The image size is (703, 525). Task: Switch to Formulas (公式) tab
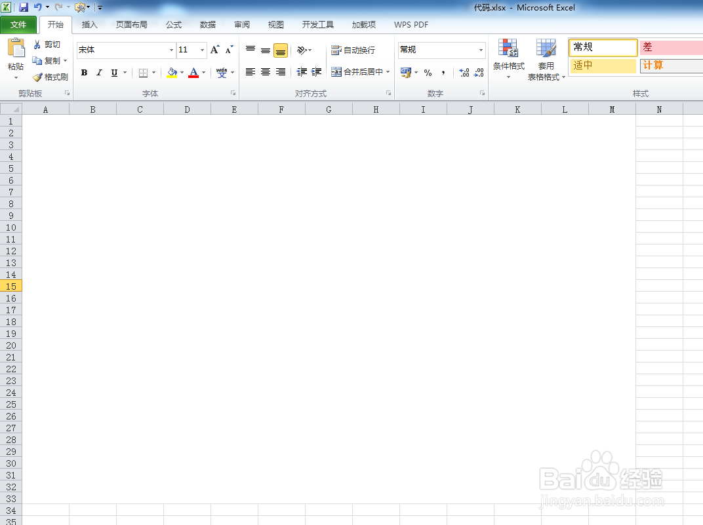pyautogui.click(x=174, y=25)
